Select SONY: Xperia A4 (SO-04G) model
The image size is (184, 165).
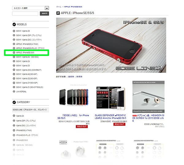[28, 57]
